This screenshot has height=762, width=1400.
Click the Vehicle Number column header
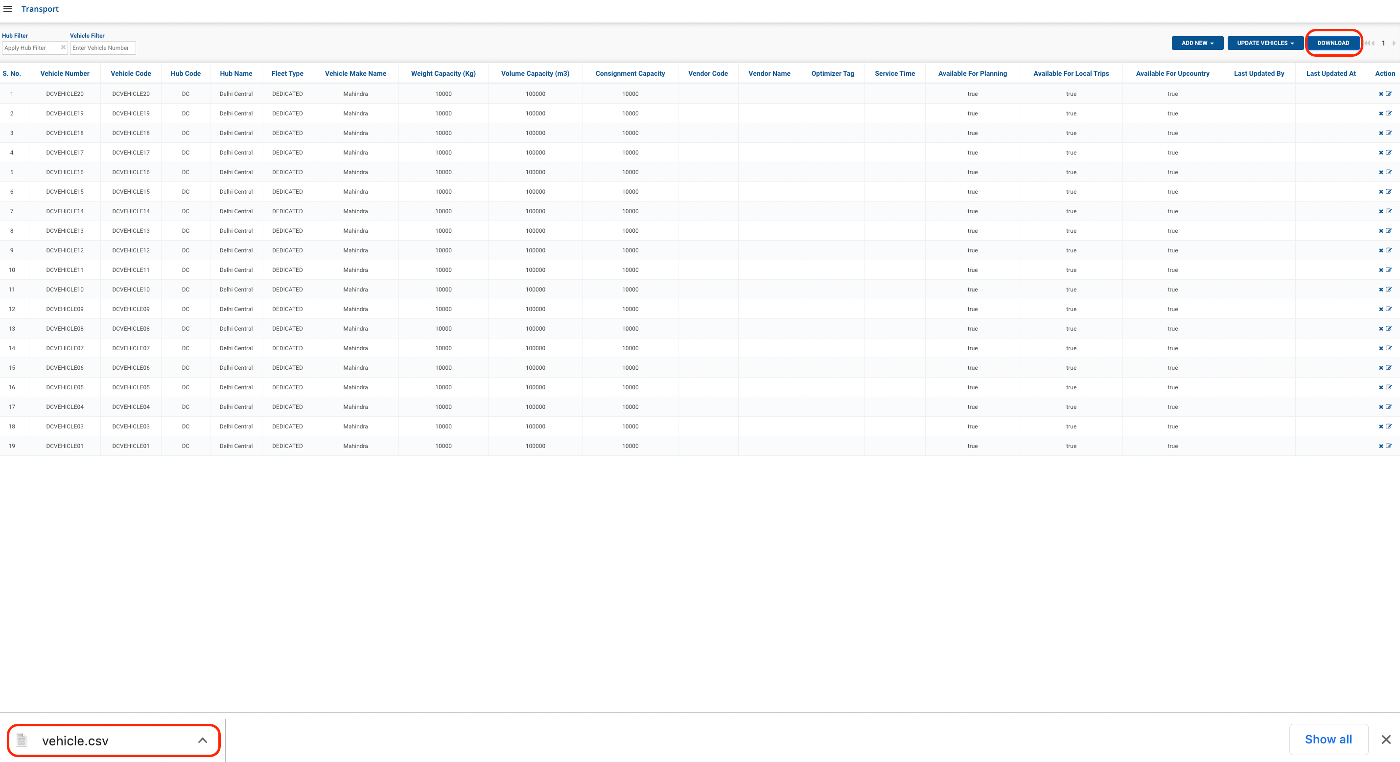pos(65,73)
